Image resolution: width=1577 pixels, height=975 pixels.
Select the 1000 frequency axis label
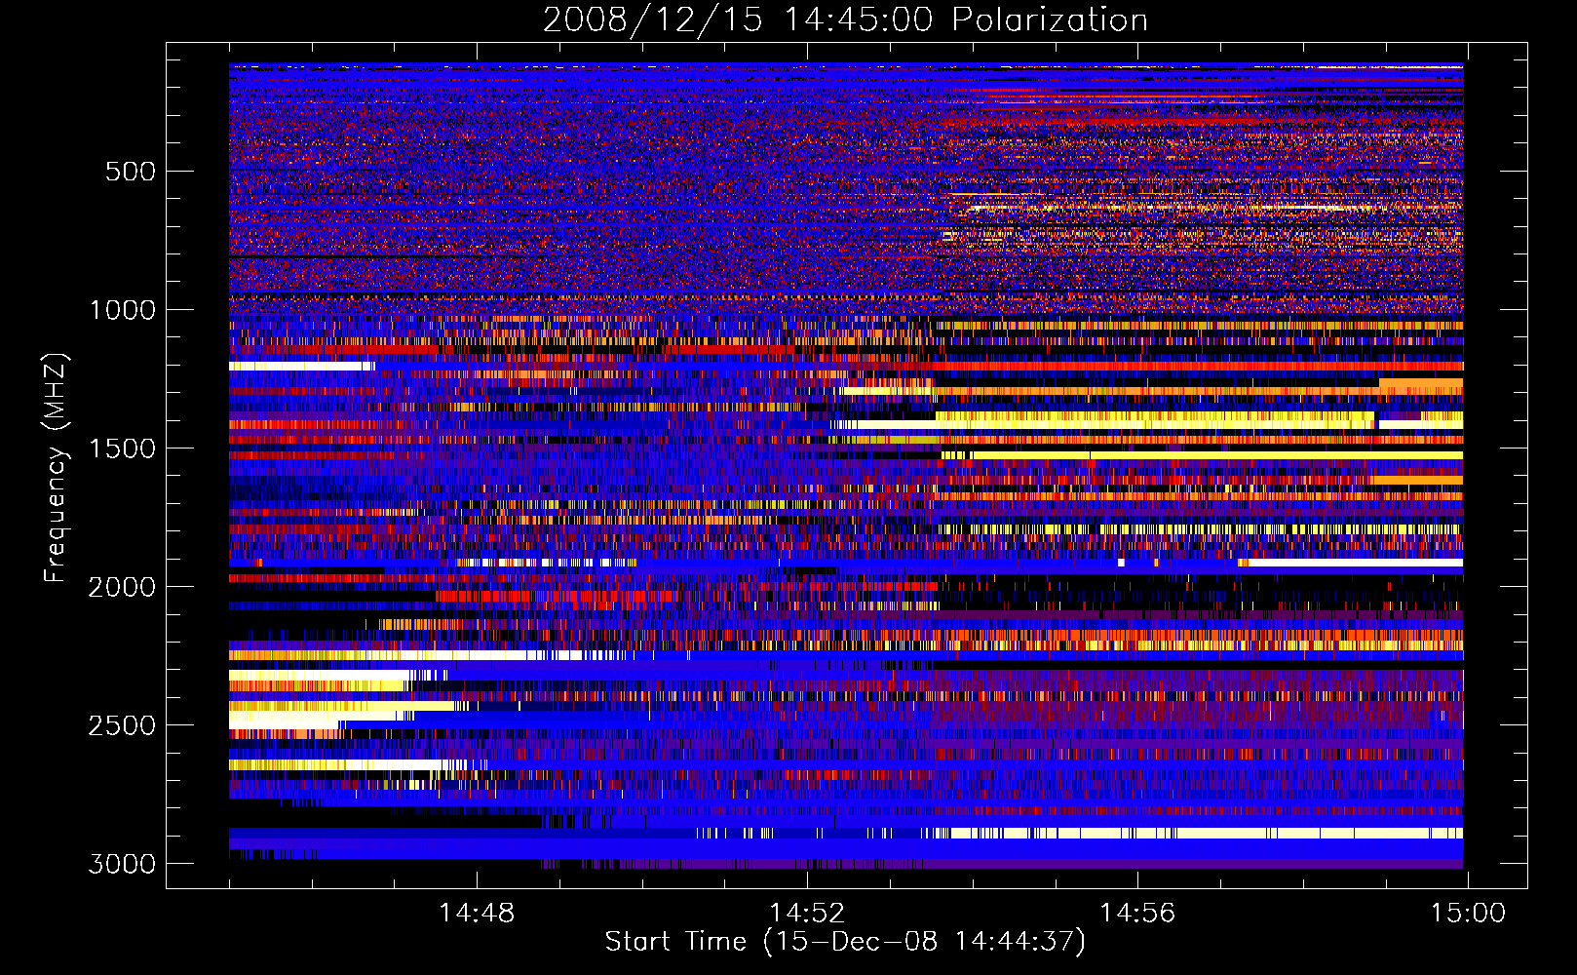click(122, 310)
